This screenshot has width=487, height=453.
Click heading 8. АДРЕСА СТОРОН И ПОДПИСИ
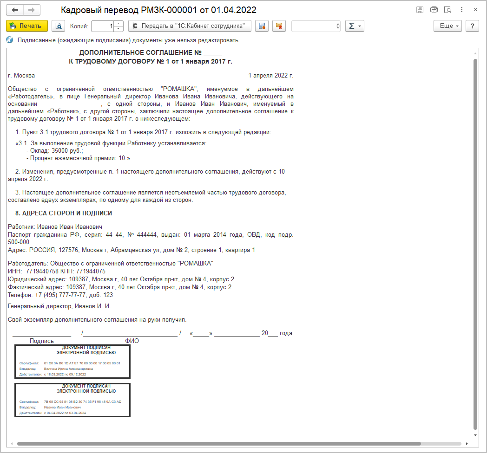[64, 213]
